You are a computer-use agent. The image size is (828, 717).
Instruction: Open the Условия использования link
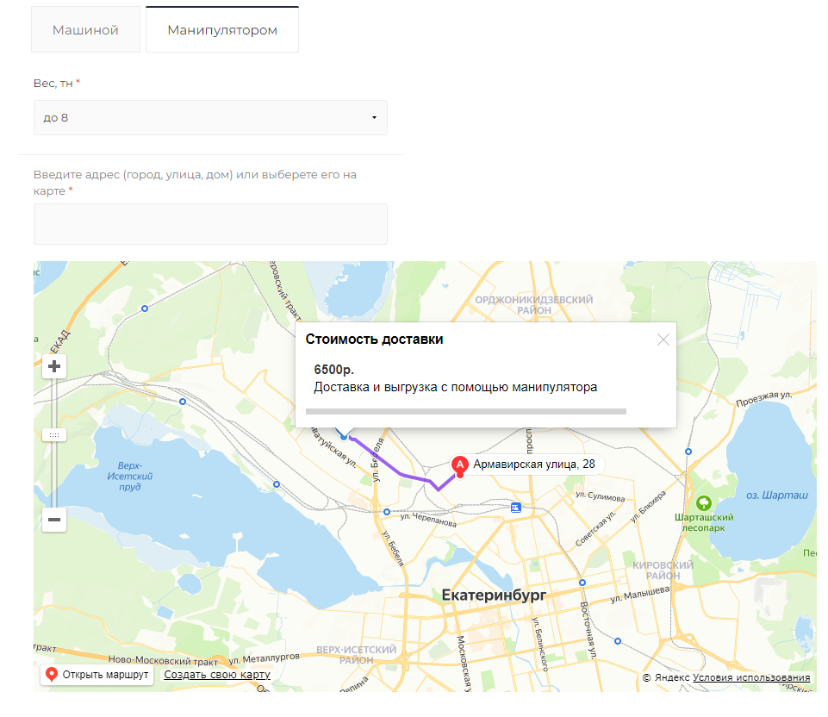751,678
